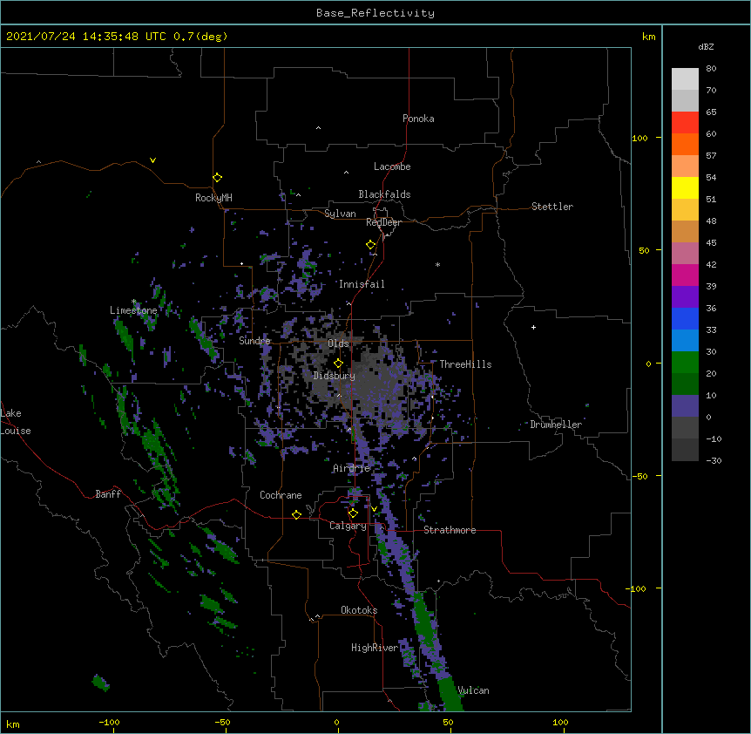This screenshot has height=734, width=751.
Task: Click the Stettler city label
Action: 552,207
